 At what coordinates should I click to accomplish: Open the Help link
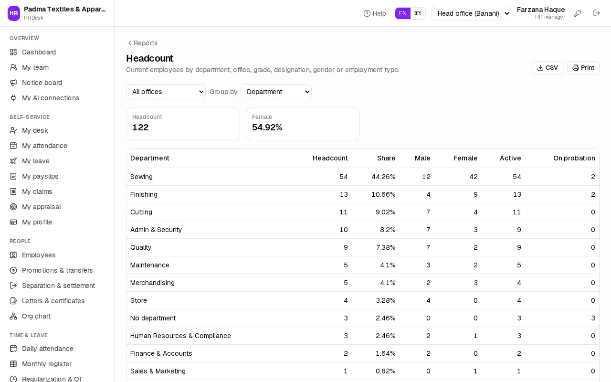pyautogui.click(x=375, y=13)
